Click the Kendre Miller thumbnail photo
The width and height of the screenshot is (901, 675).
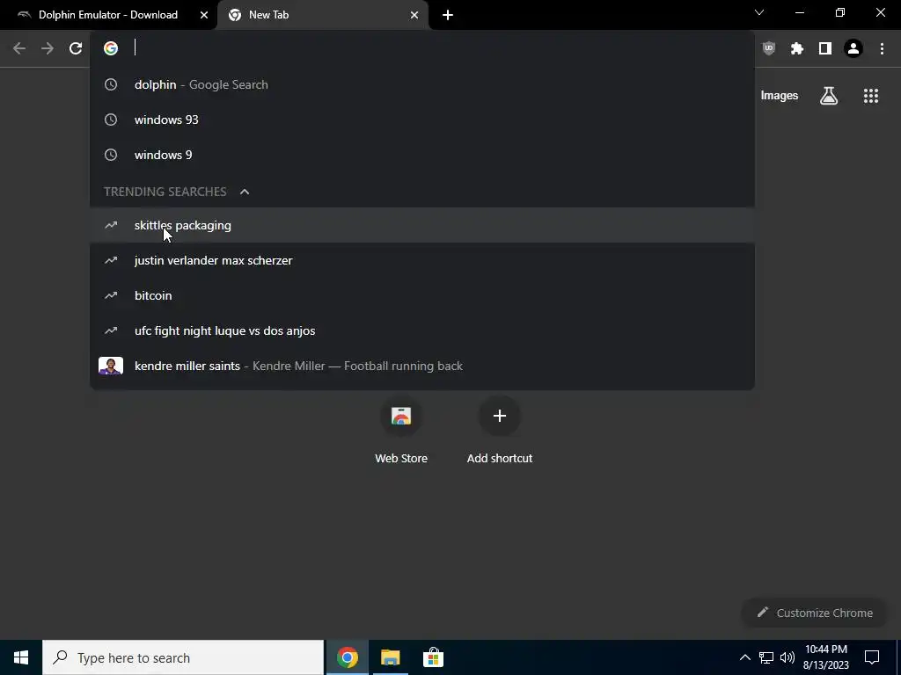click(111, 366)
